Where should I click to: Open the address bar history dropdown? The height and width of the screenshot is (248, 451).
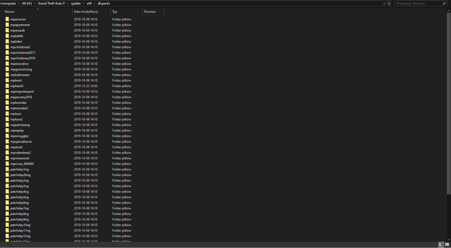coord(384,4)
